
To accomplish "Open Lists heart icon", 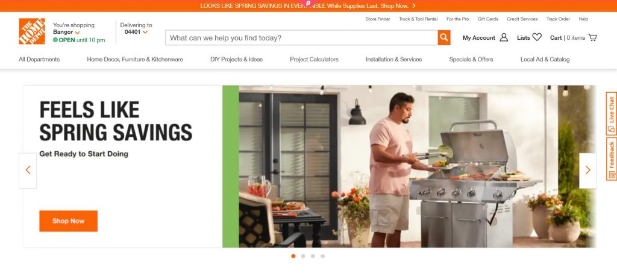I will click(x=537, y=37).
